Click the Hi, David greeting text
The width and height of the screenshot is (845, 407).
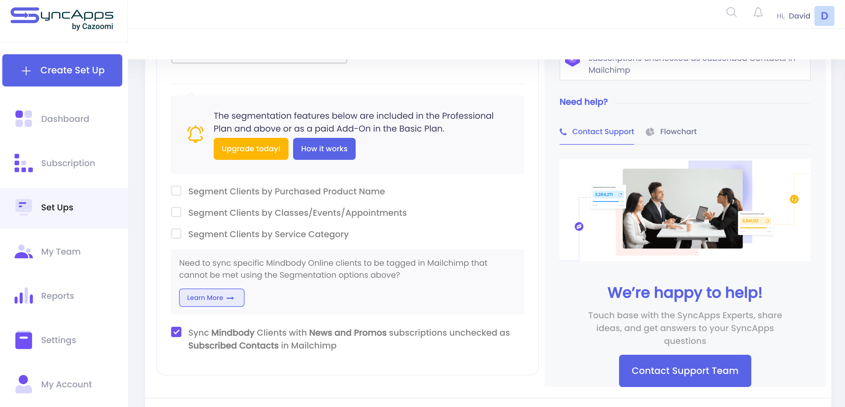tap(793, 16)
